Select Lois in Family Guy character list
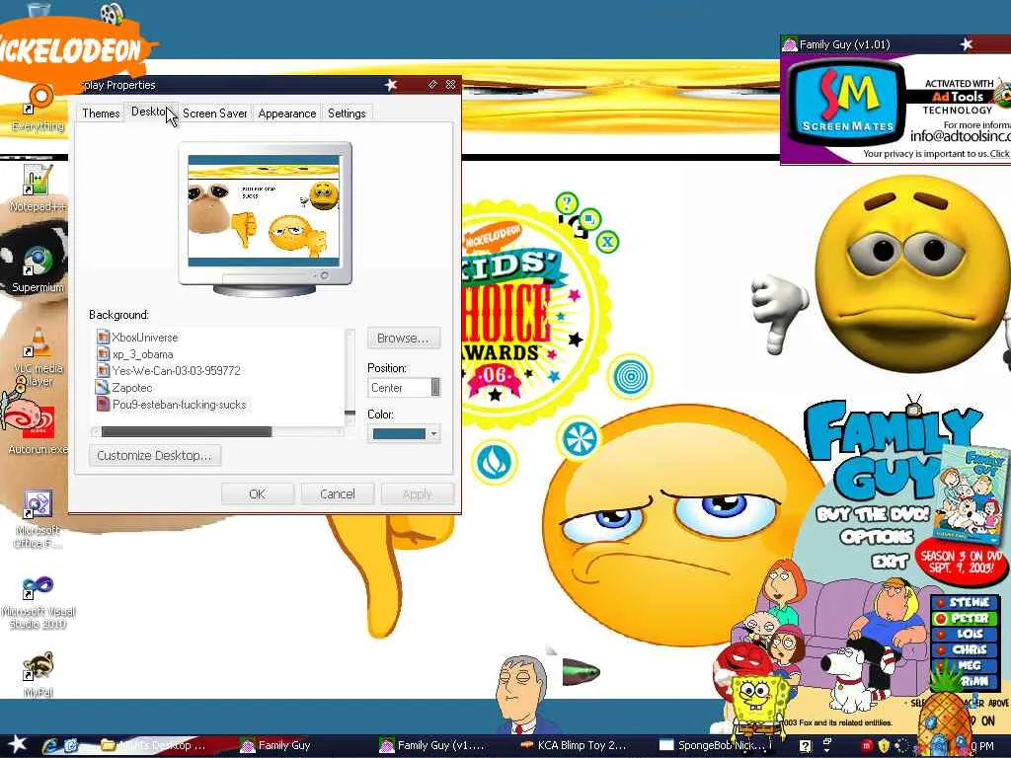Viewport: 1011px width, 758px height. [965, 635]
